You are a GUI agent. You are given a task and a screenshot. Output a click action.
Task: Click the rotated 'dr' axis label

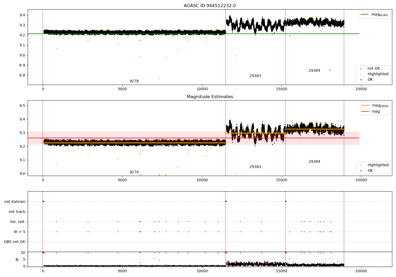coord(17,259)
